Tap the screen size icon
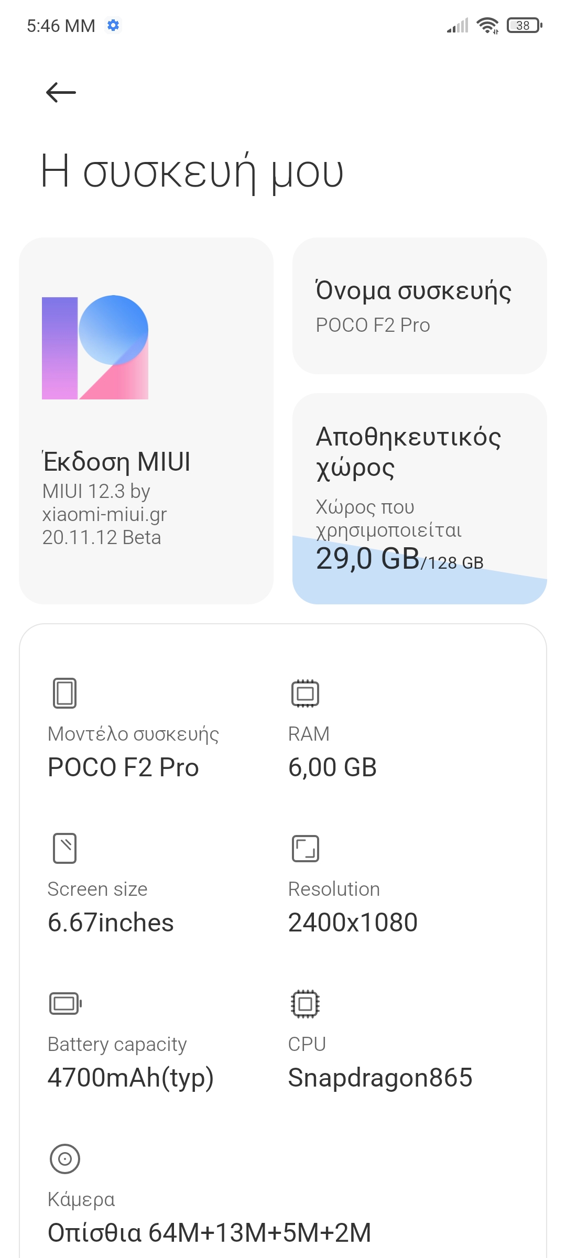 click(64, 848)
